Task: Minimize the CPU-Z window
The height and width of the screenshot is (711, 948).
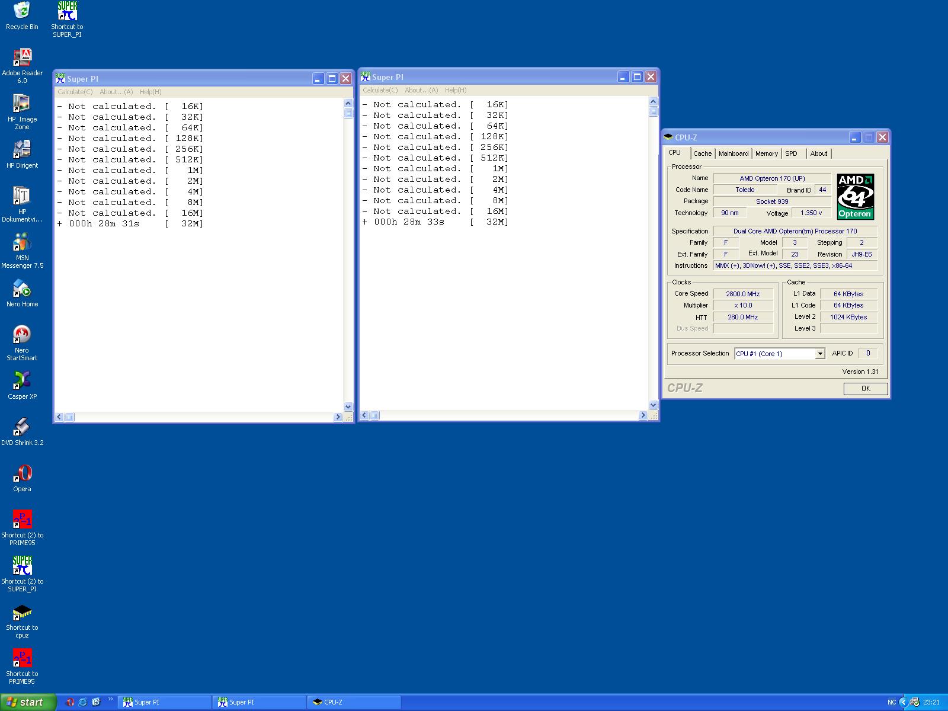Action: coord(854,137)
